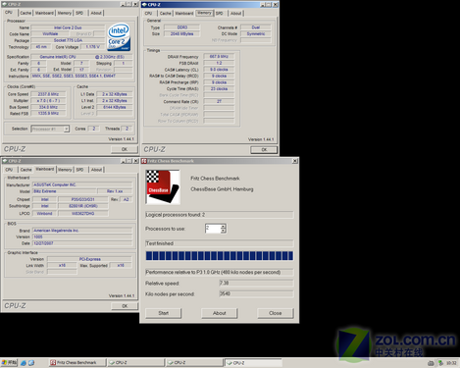
Task: Click the Processors to use input field
Action: [213, 229]
